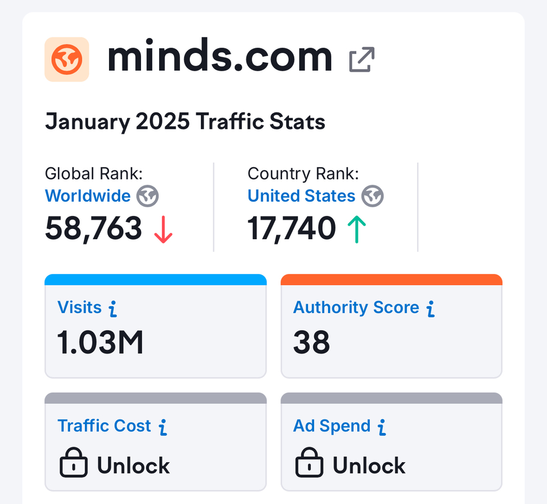
Task: Open minds.com via external link icon
Action: [x=362, y=59]
